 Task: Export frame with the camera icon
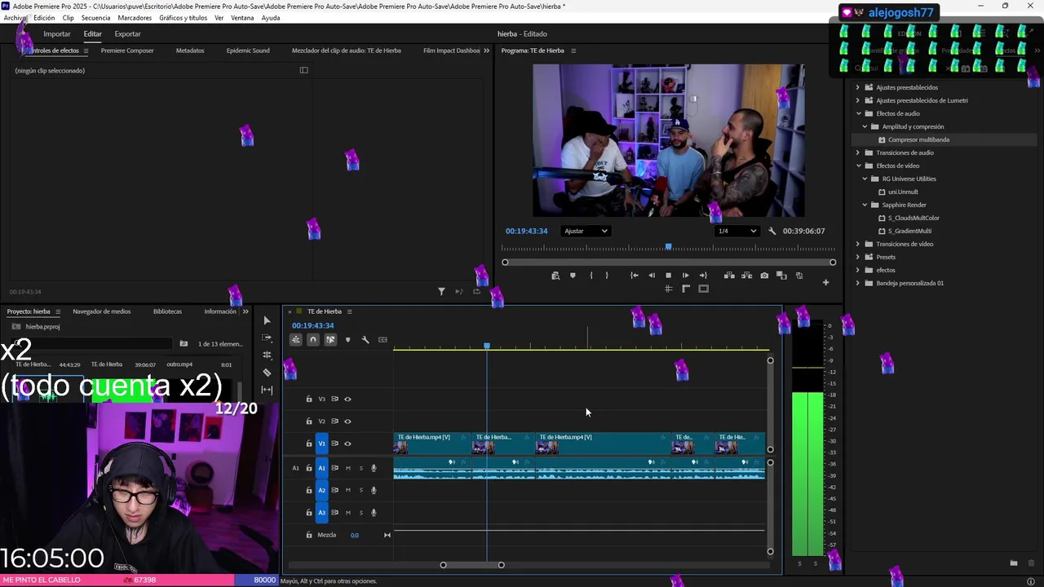764,276
